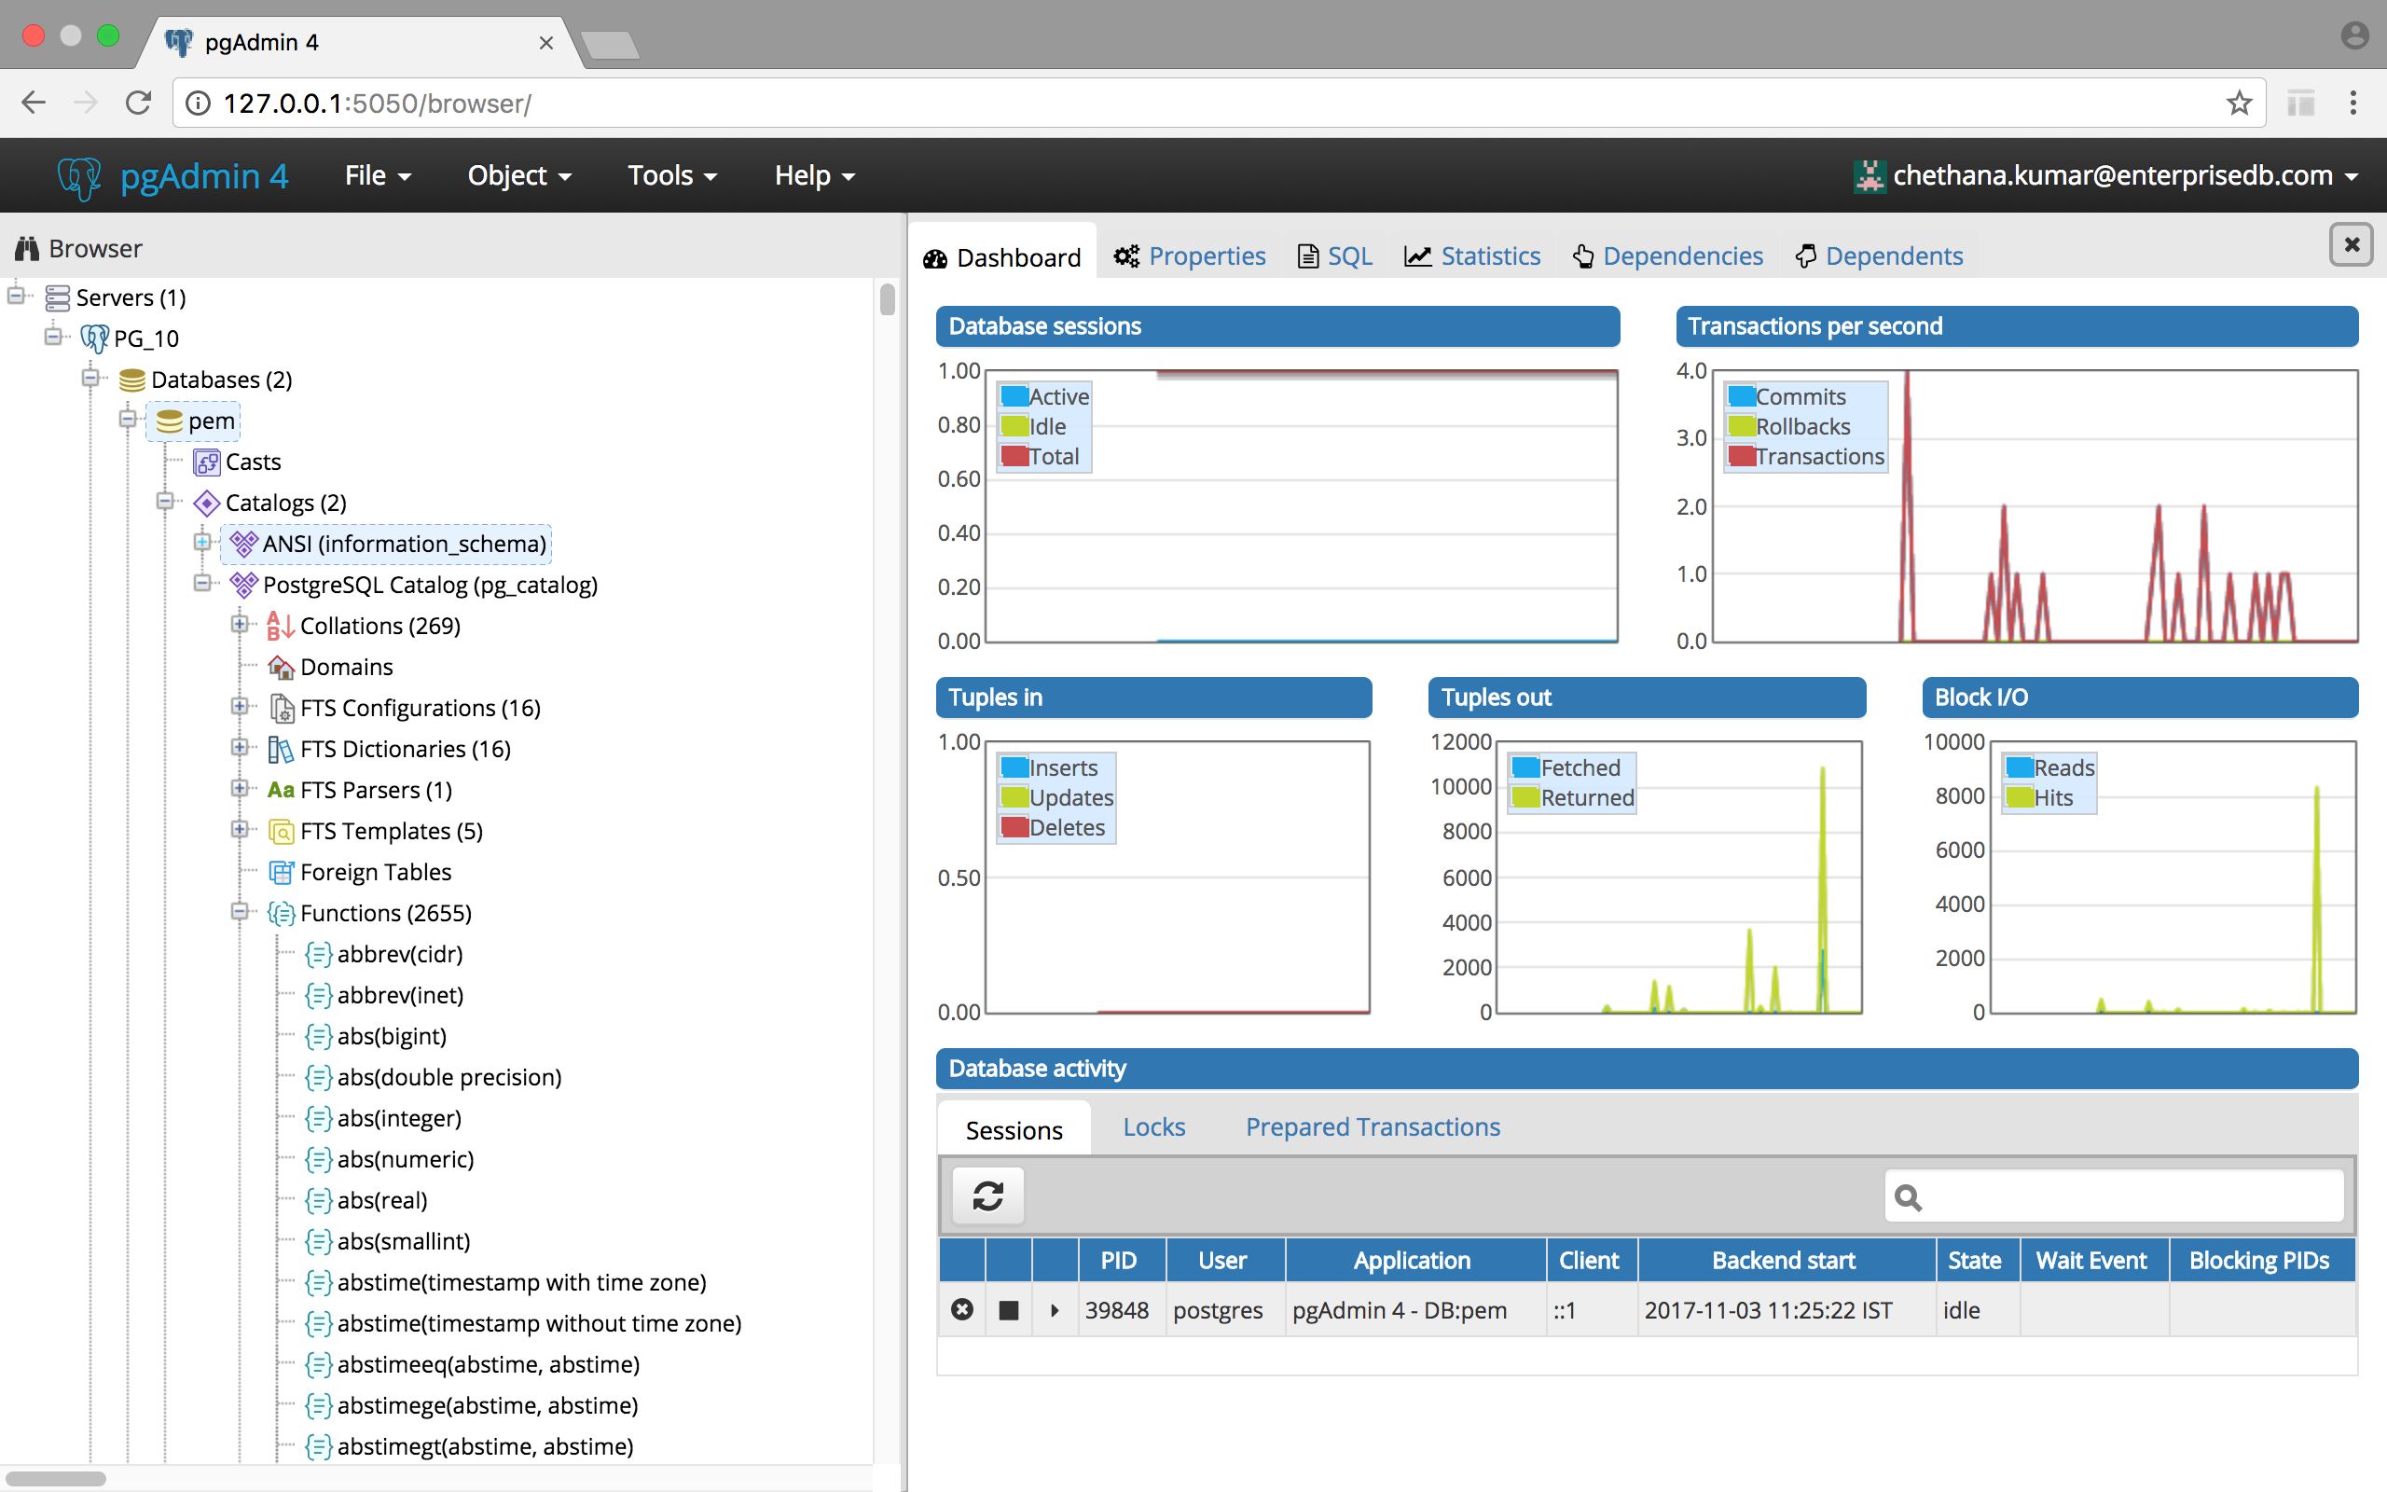Click the terminate session square icon

coord(1008,1309)
